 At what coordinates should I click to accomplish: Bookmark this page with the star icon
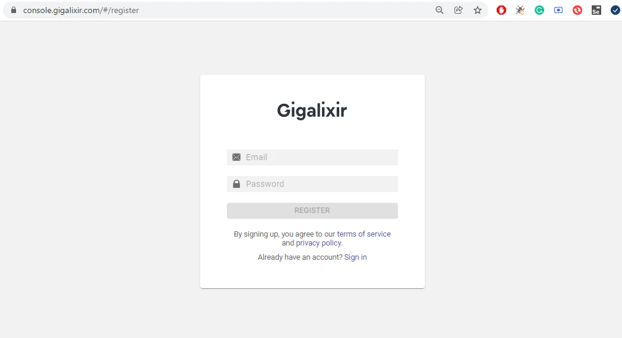pos(478,10)
